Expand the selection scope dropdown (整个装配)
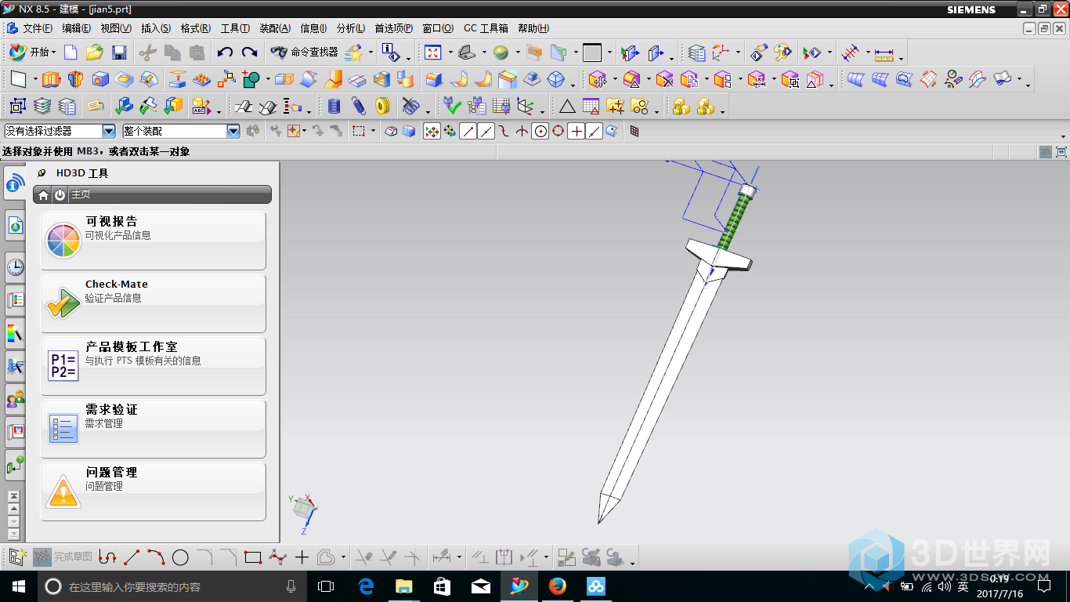Screen dimensions: 1070x602 point(233,131)
